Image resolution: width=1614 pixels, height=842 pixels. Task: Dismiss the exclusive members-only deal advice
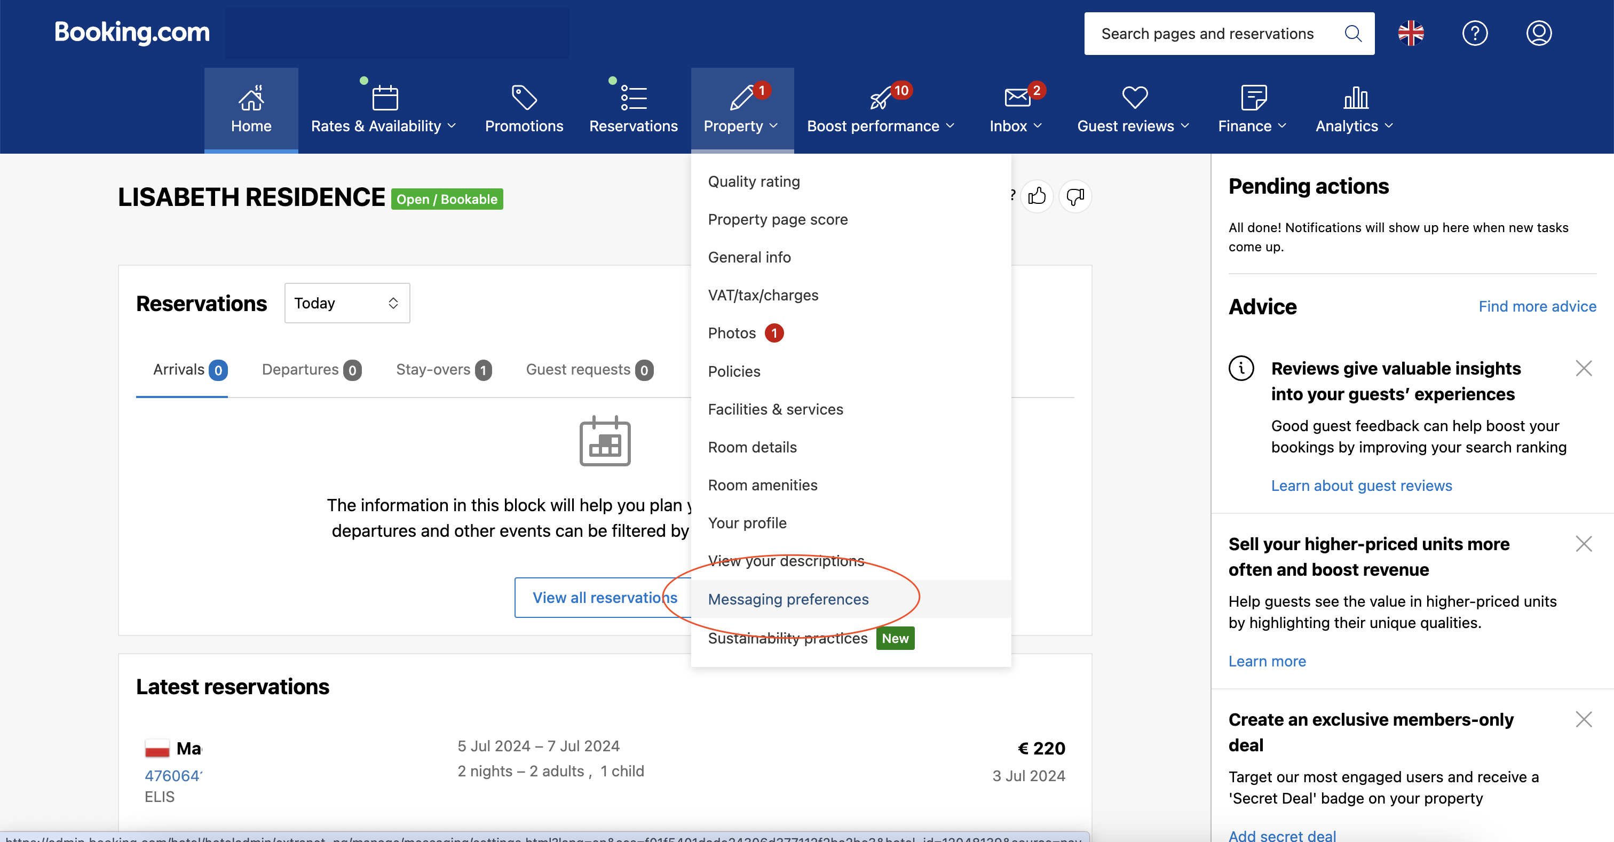[x=1583, y=719]
